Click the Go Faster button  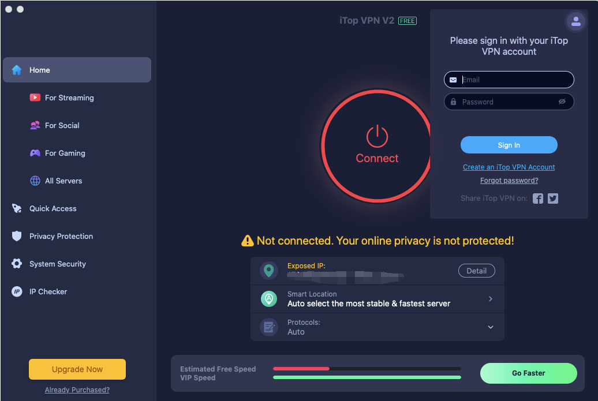[x=528, y=373]
